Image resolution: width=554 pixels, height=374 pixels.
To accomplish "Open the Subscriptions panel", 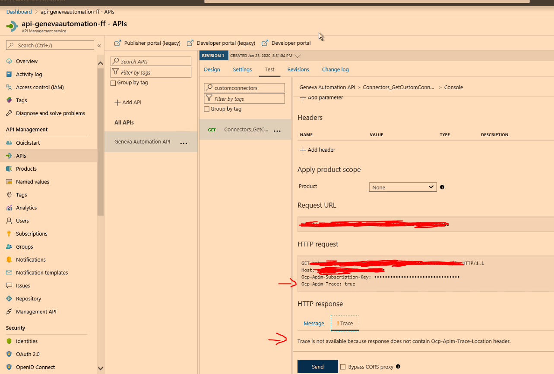I will 9,234.
